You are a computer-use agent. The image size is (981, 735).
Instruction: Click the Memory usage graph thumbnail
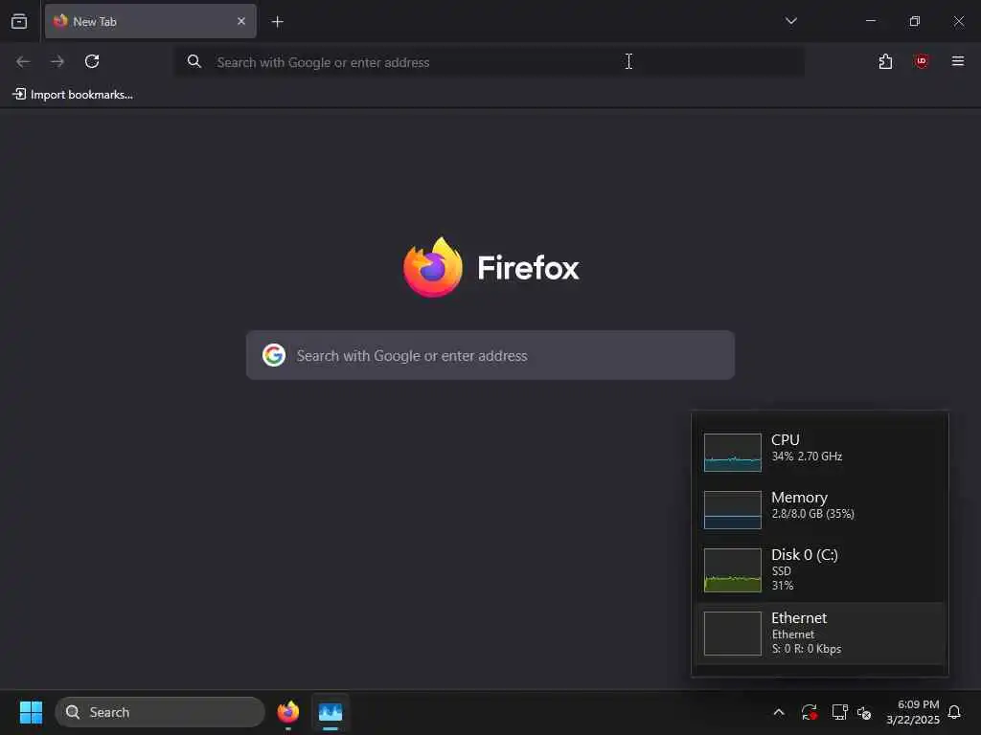click(x=733, y=510)
